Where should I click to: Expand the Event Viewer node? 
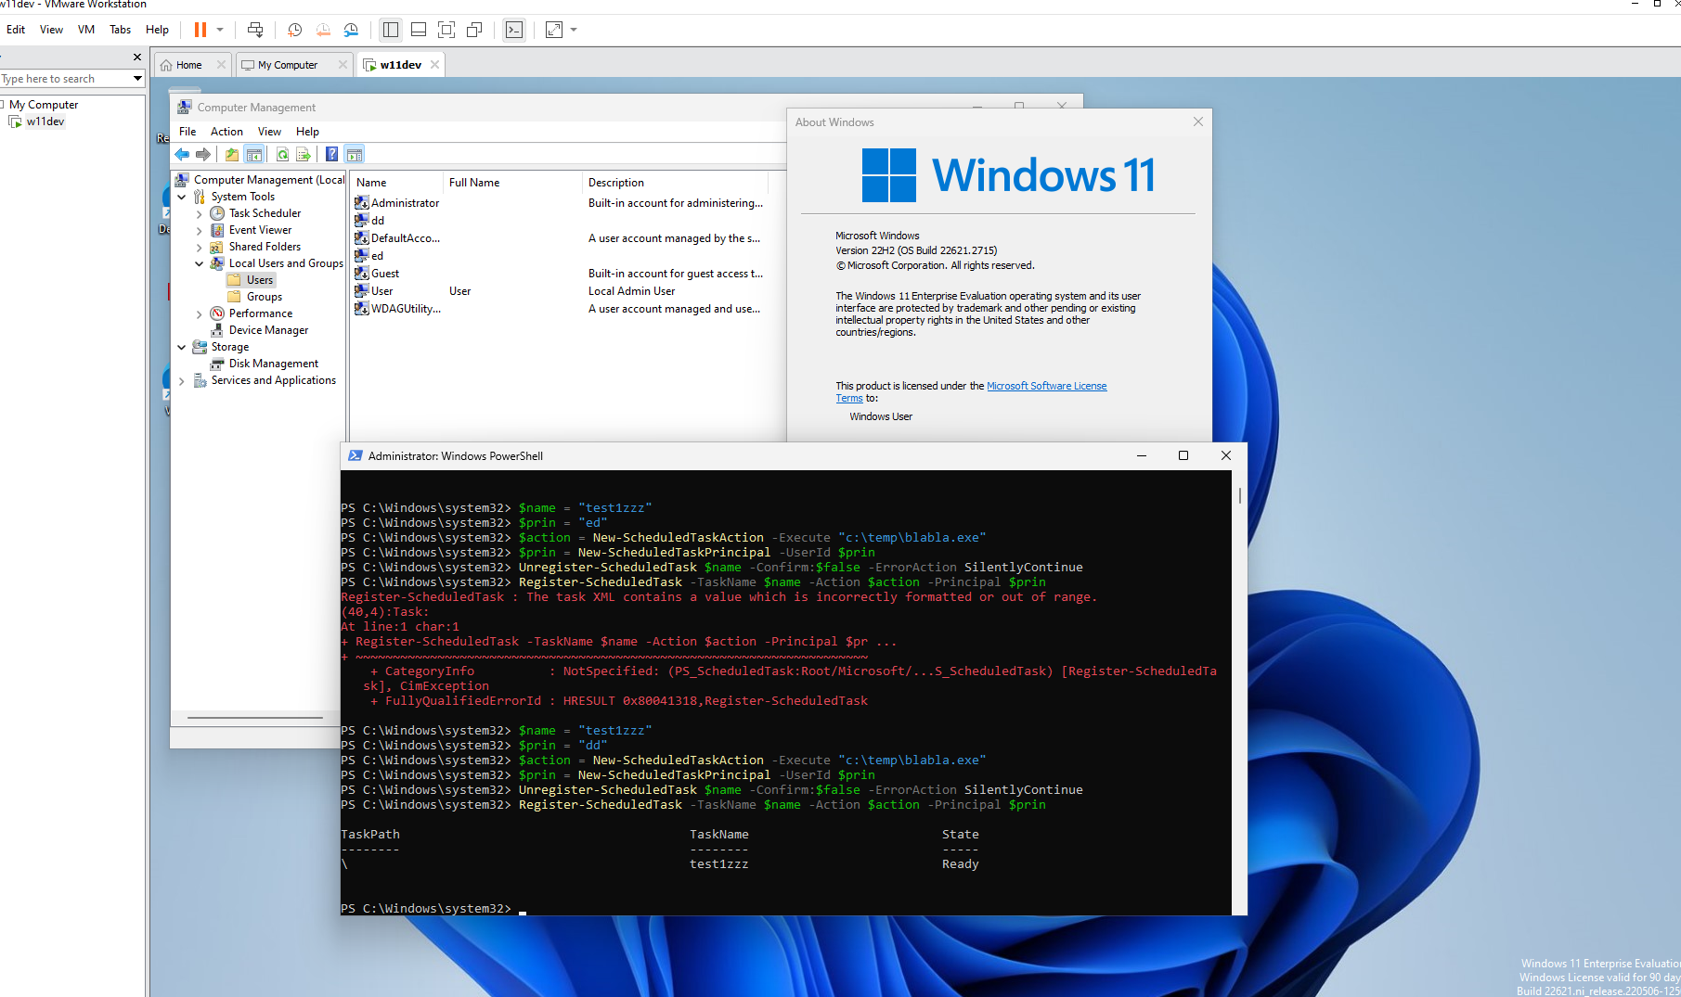coord(199,231)
